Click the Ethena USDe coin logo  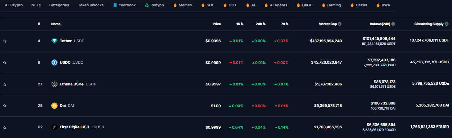pos(54,84)
